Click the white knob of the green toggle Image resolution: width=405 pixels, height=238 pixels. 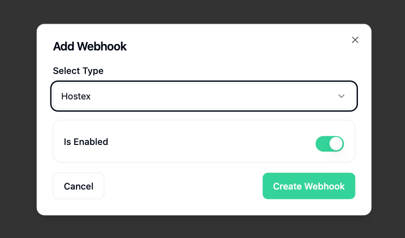coord(336,143)
